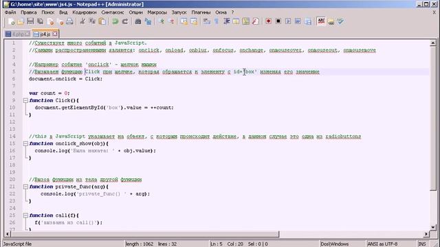Open Find with the binoculars icon
This screenshot has width=440, height=247.
click(x=137, y=21)
